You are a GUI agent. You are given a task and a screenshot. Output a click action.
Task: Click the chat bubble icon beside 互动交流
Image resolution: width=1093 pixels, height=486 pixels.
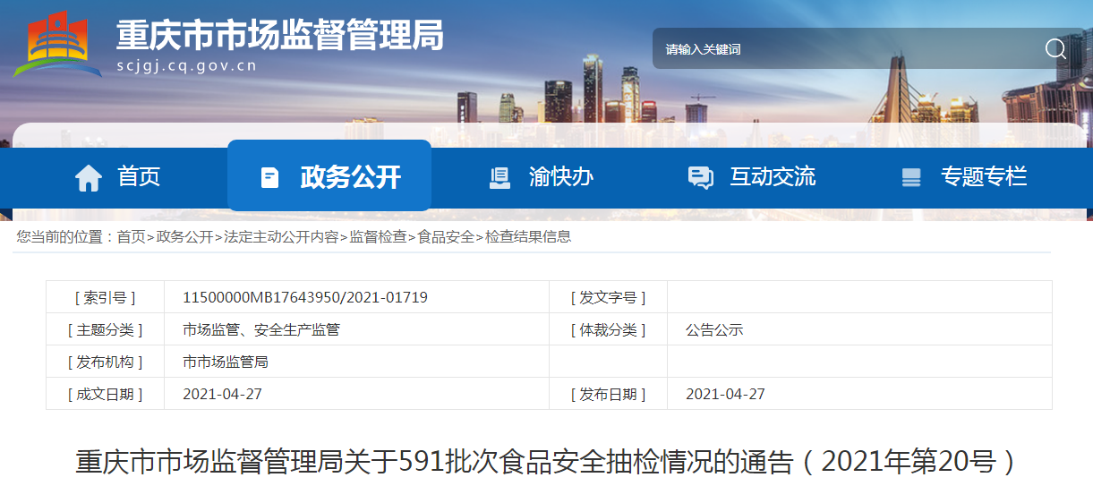coord(700,177)
